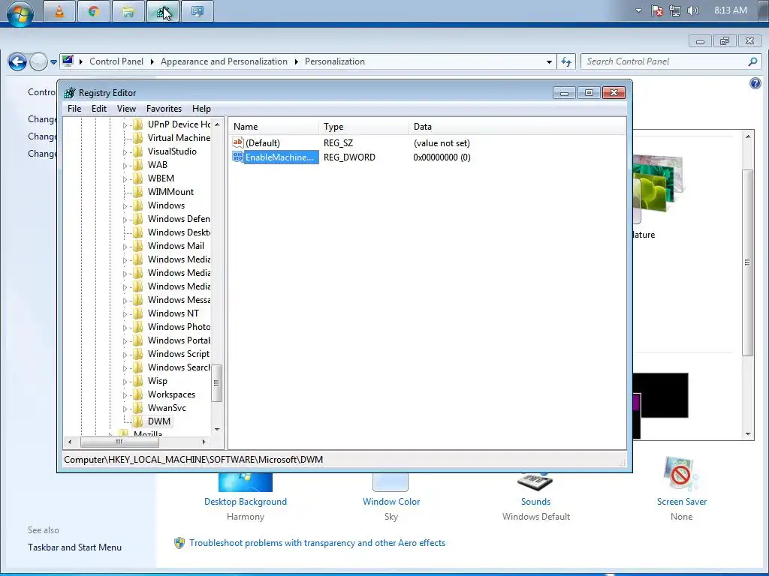
Task: Open Taskbar and Start Menu link
Action: (74, 547)
